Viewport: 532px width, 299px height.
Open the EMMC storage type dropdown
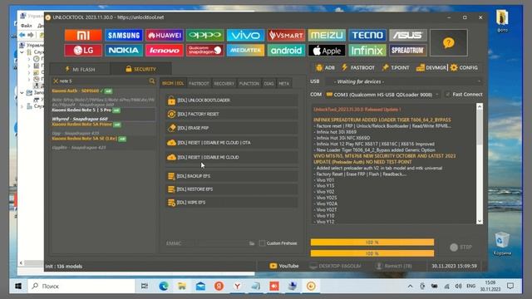[180, 243]
